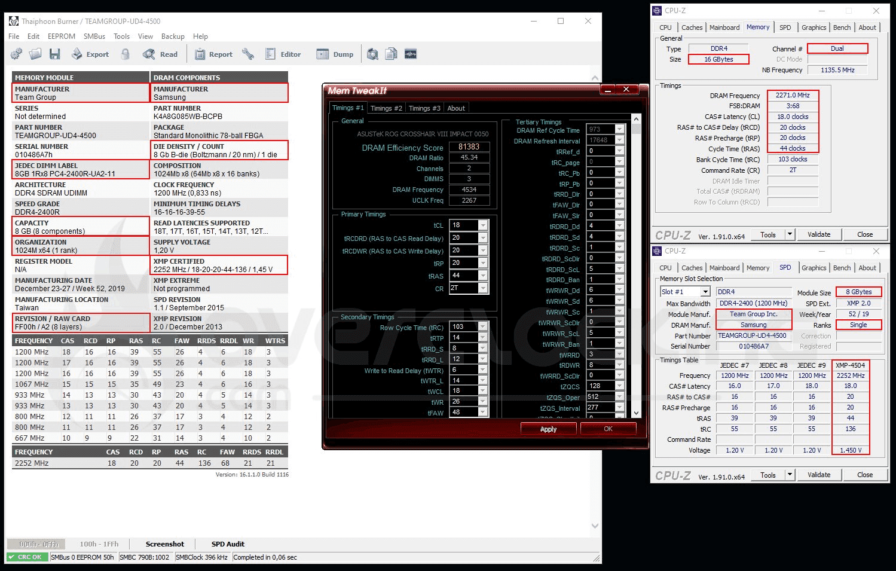The width and height of the screenshot is (896, 571).
Task: Expand the Row Cycle Time (tRC) dropdown
Action: tap(483, 327)
